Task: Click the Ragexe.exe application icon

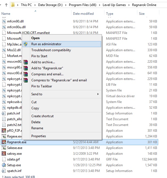Action: (4, 136)
